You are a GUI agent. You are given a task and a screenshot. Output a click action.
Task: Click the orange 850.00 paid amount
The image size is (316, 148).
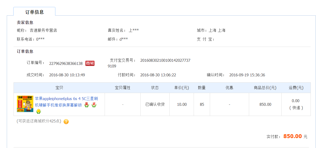pyautogui.click(x=293, y=136)
